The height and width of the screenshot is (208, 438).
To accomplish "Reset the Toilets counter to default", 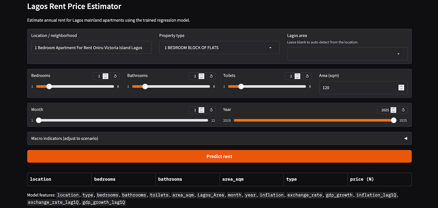I will point(307,76).
